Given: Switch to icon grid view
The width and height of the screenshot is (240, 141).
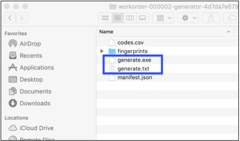Looking at the screenshot, I should pos(105,18).
